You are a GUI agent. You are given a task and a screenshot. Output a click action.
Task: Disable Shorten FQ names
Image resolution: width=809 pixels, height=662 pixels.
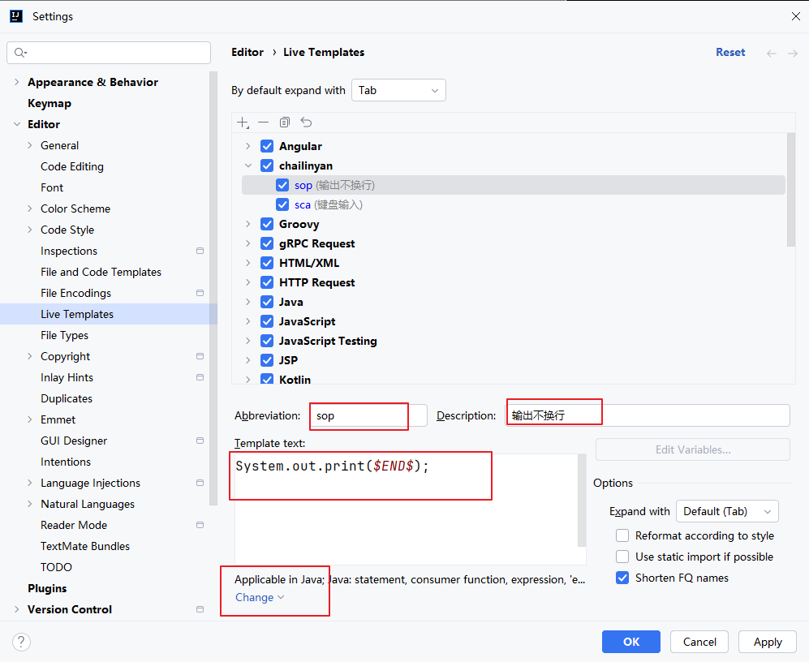pyautogui.click(x=622, y=578)
